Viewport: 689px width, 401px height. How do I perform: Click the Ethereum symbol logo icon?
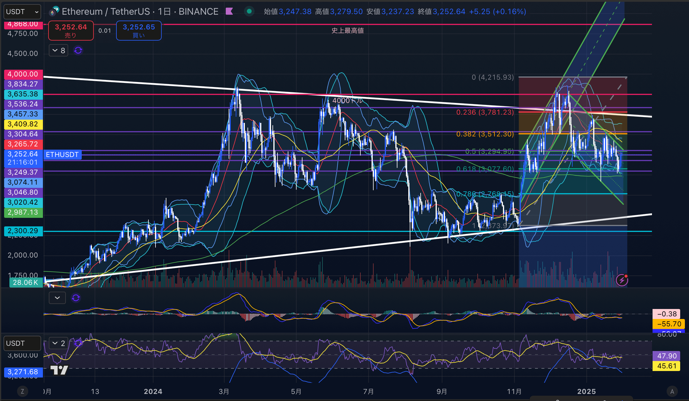coord(54,11)
